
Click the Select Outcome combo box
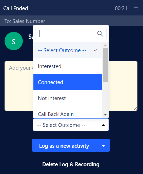(x=71, y=125)
